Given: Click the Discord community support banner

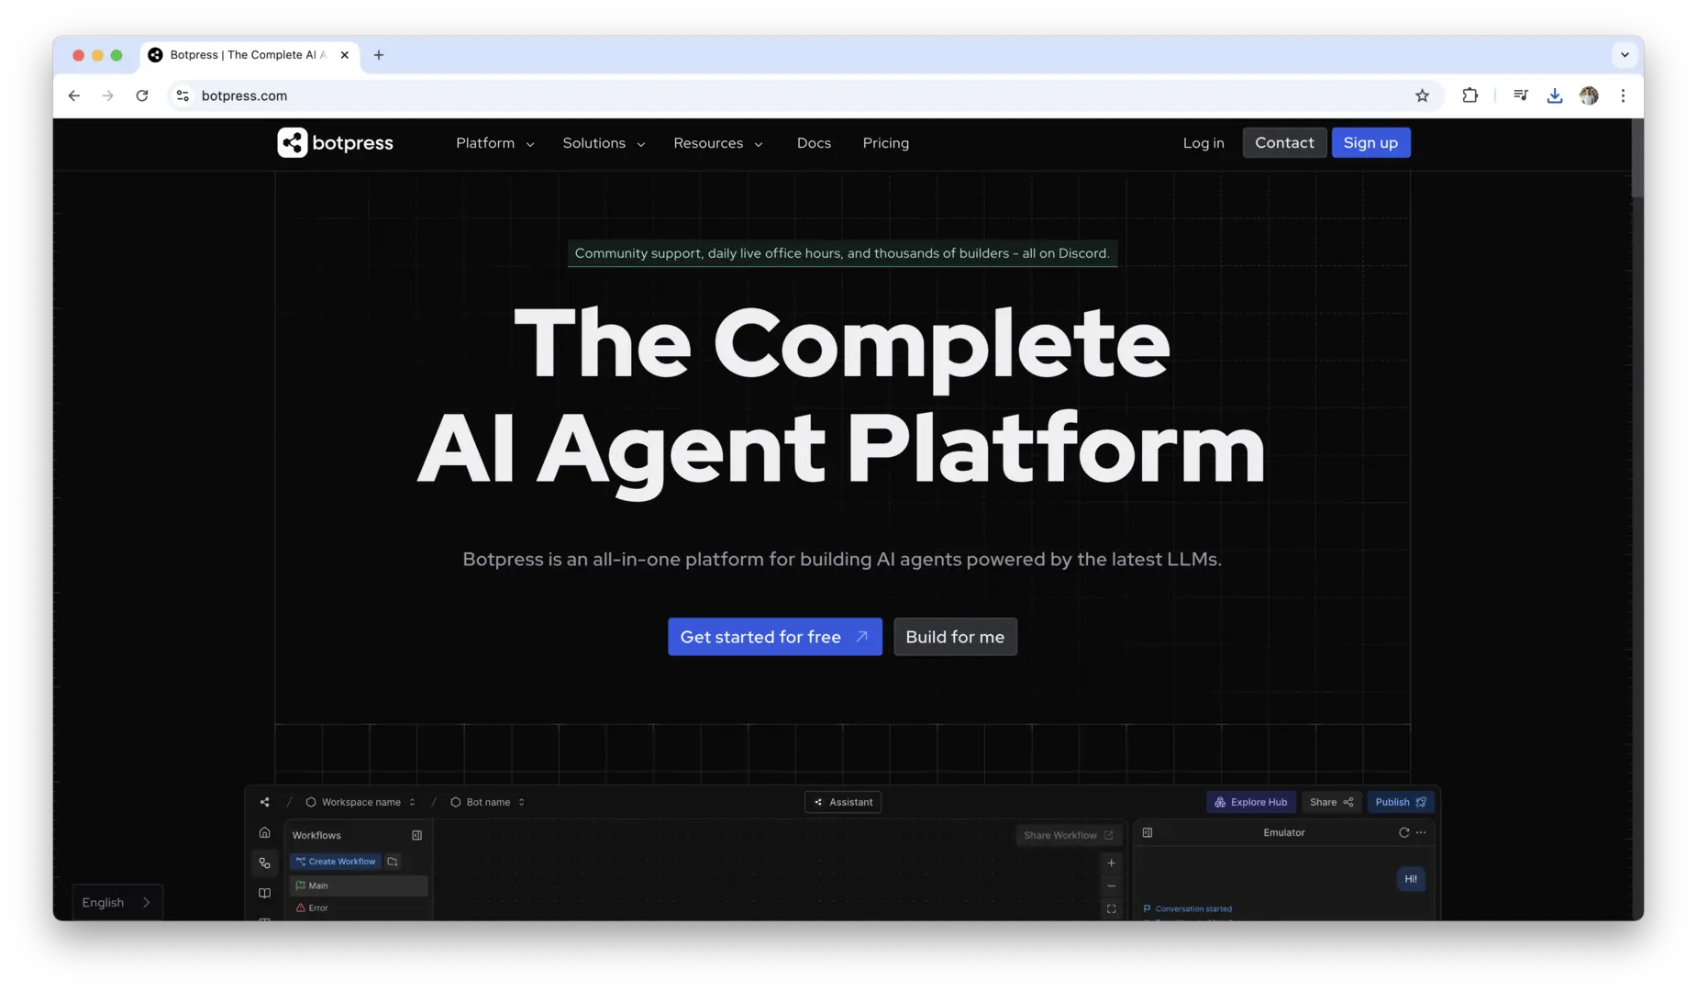Looking at the screenshot, I should pos(841,253).
